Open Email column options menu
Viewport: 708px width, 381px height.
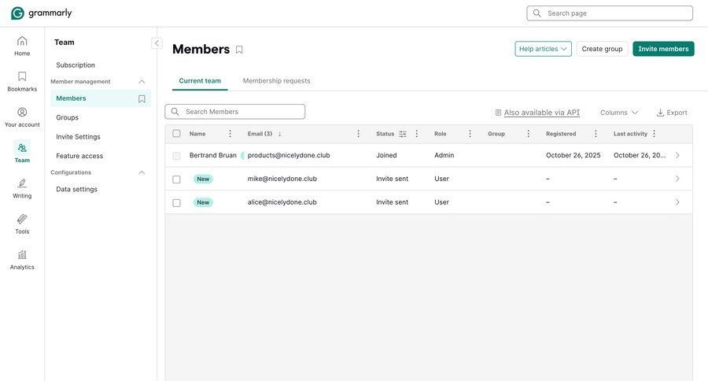tap(358, 134)
